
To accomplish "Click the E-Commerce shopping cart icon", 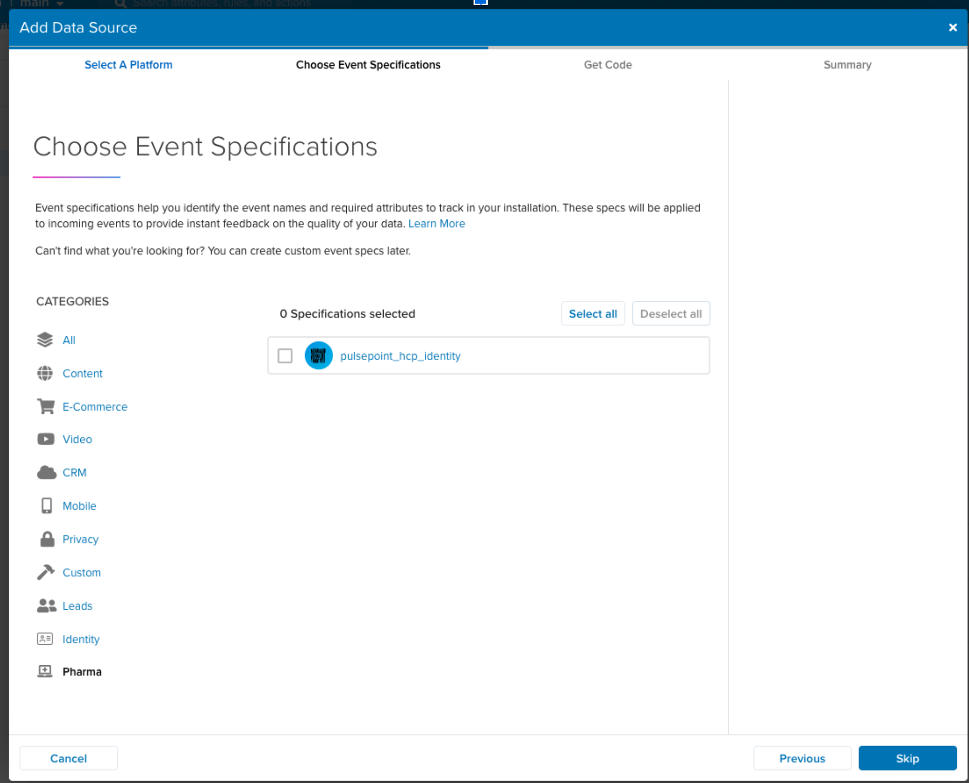I will 46,406.
